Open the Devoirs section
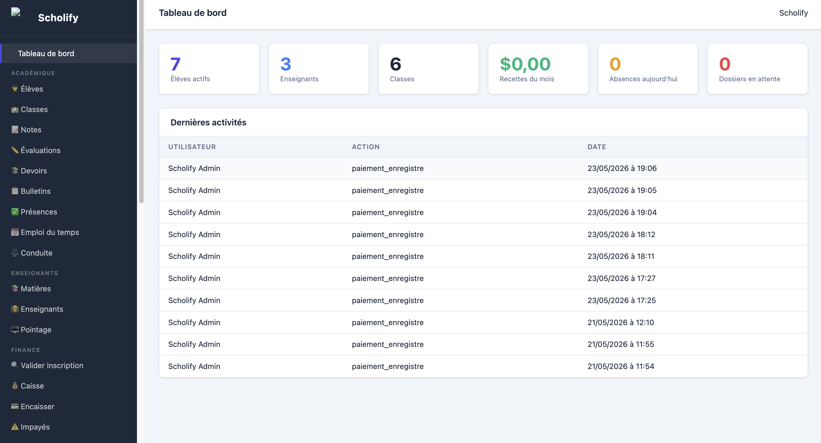Image resolution: width=821 pixels, height=443 pixels. click(68, 171)
